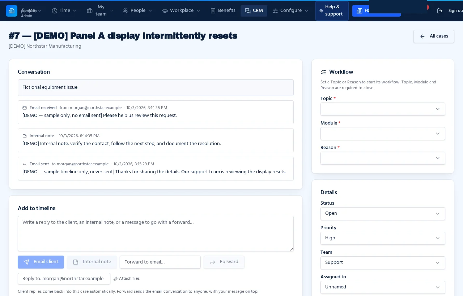Image resolution: width=463 pixels, height=296 pixels.
Task: Open the Me menu
Action: (31, 11)
